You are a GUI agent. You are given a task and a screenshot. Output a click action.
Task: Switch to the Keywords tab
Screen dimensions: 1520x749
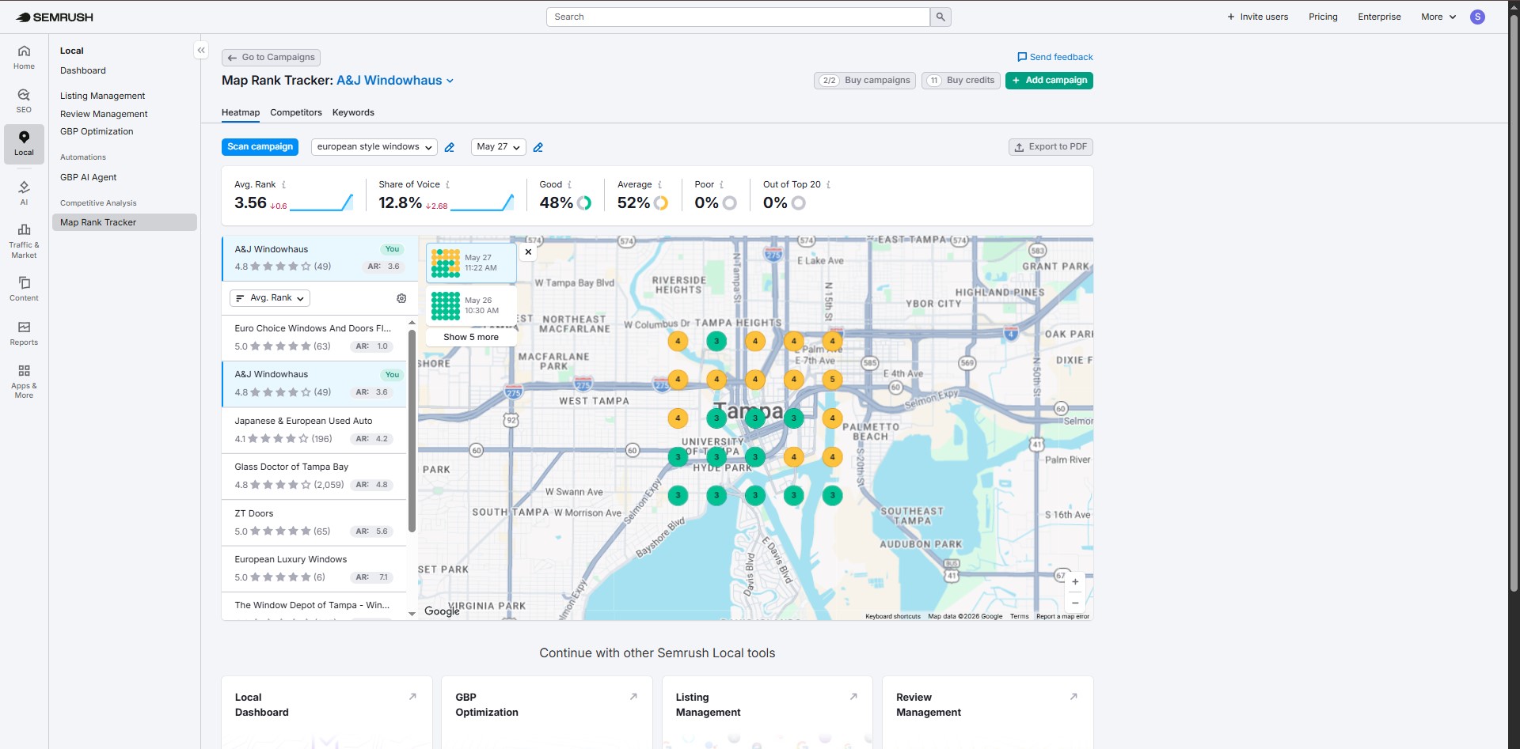click(353, 112)
